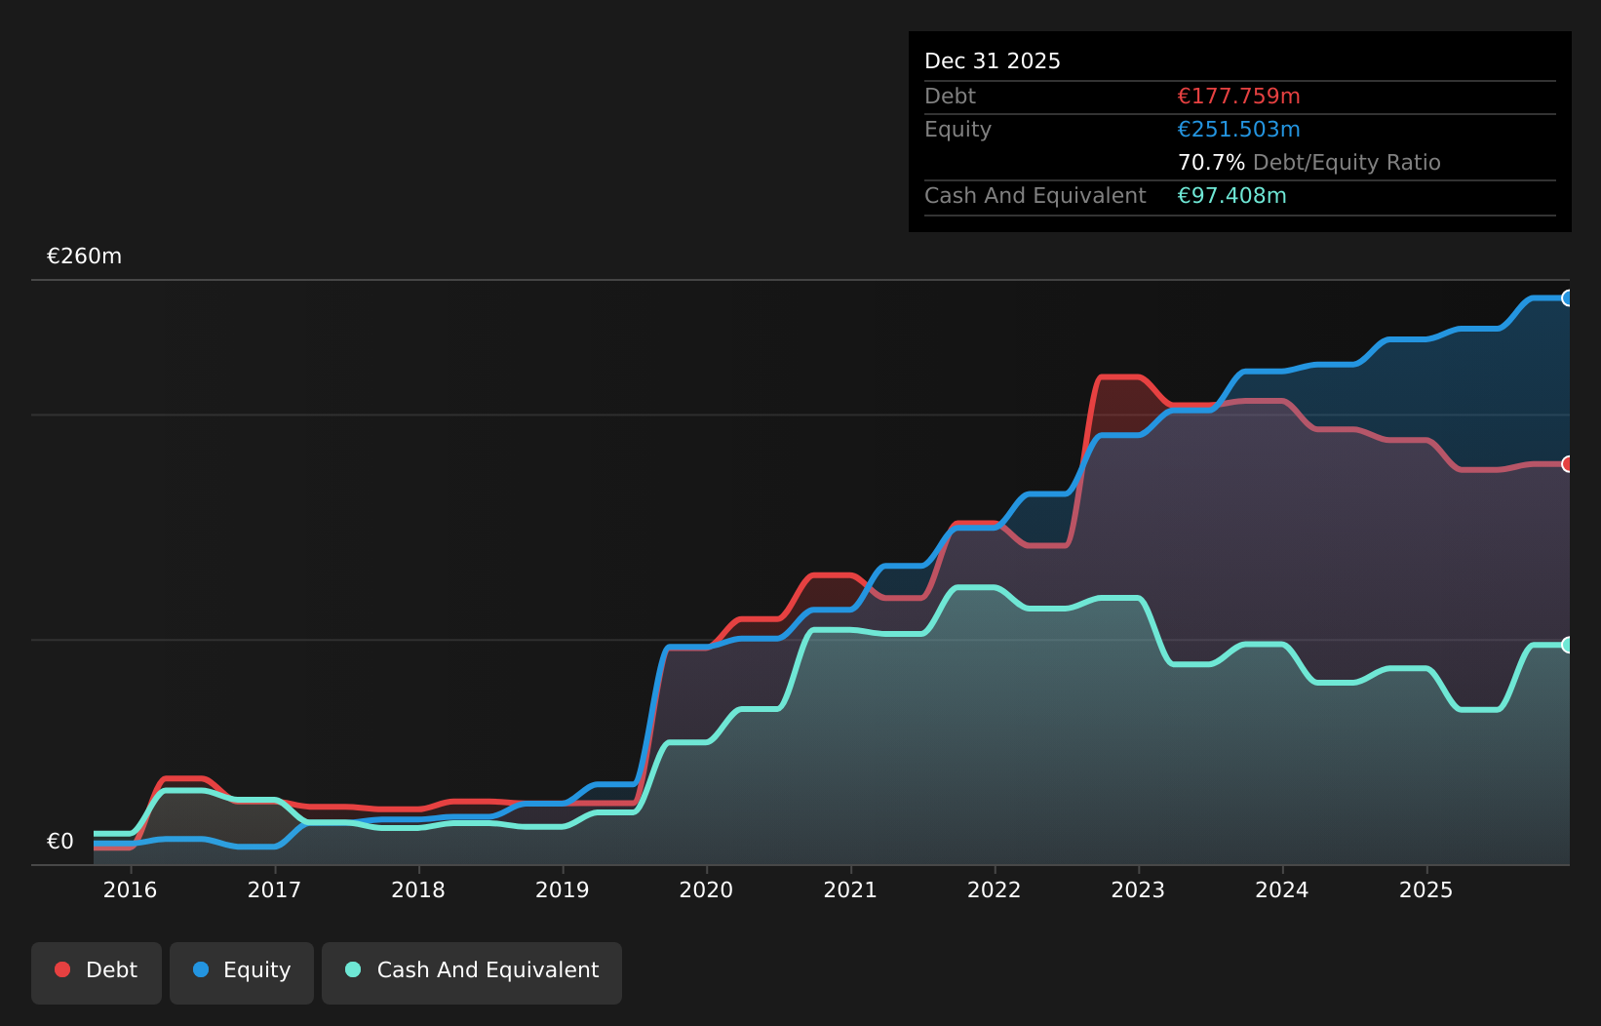Click the 2024 x-axis label
Image resolution: width=1601 pixels, height=1026 pixels.
(1282, 889)
